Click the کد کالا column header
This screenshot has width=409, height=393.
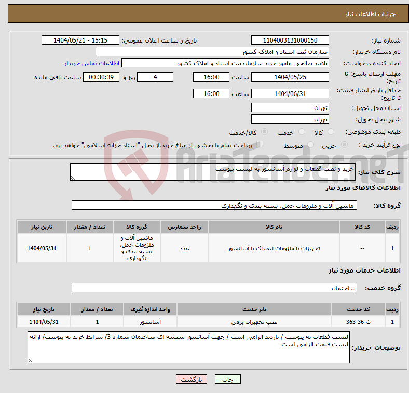(x=362, y=227)
